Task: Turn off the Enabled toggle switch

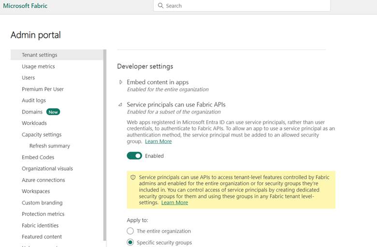Action: 134,156
